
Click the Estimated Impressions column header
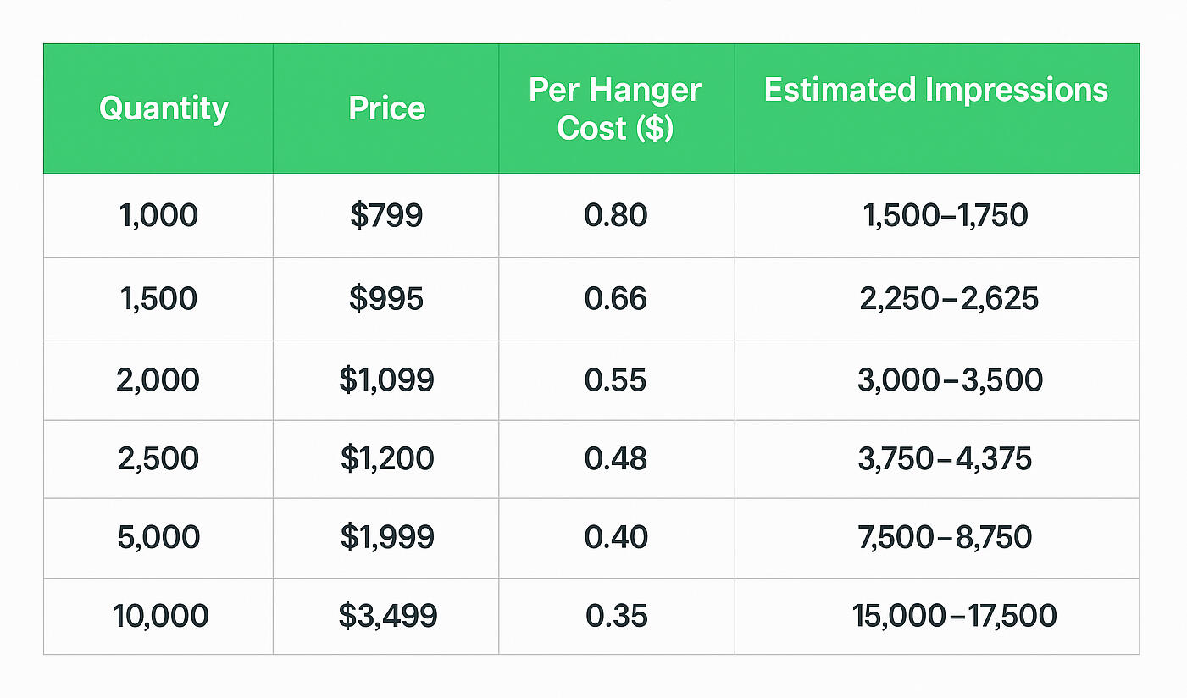coord(936,91)
